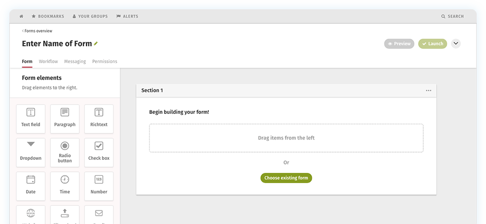This screenshot has width=486, height=224.
Task: Select the globe Website element tile
Action: (x=31, y=215)
